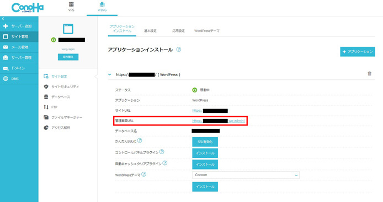The height and width of the screenshot is (202, 383).
Task: Click the 稼働中 status icon
Action: (195, 90)
